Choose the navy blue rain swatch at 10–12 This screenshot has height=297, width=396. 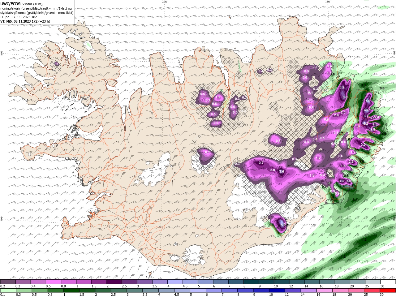[x=277, y=291]
